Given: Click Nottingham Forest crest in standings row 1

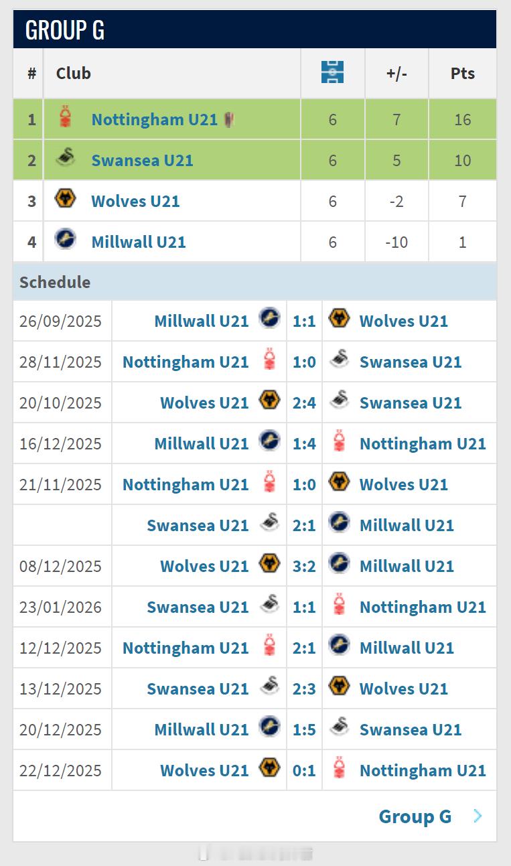Looking at the screenshot, I should pyautogui.click(x=65, y=117).
